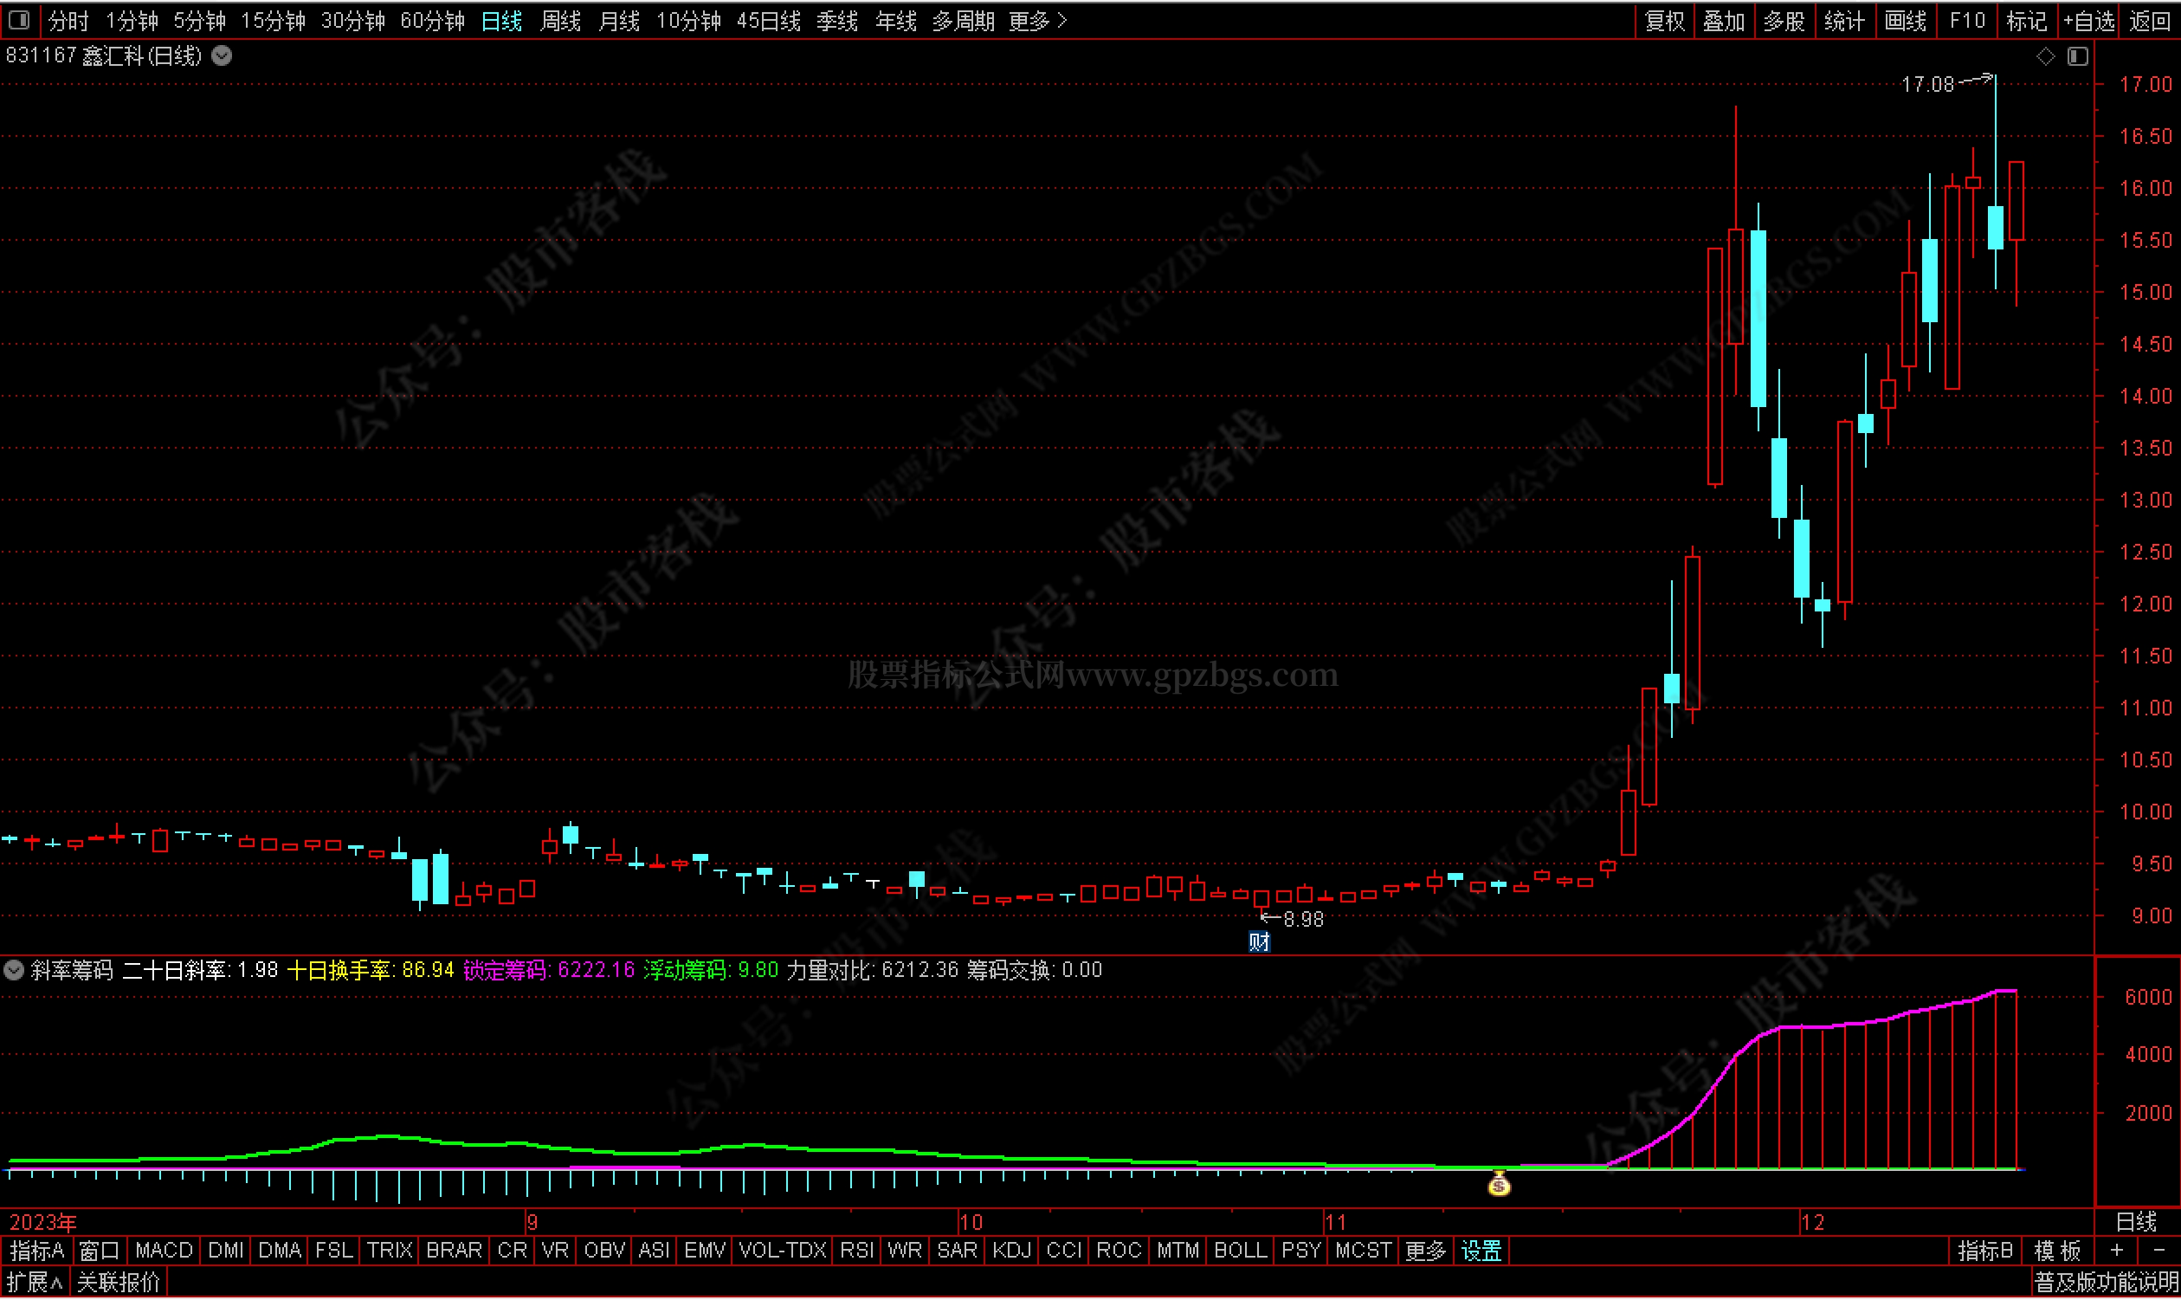
Task: Click the panel icon at top-left corner
Action: click(19, 19)
